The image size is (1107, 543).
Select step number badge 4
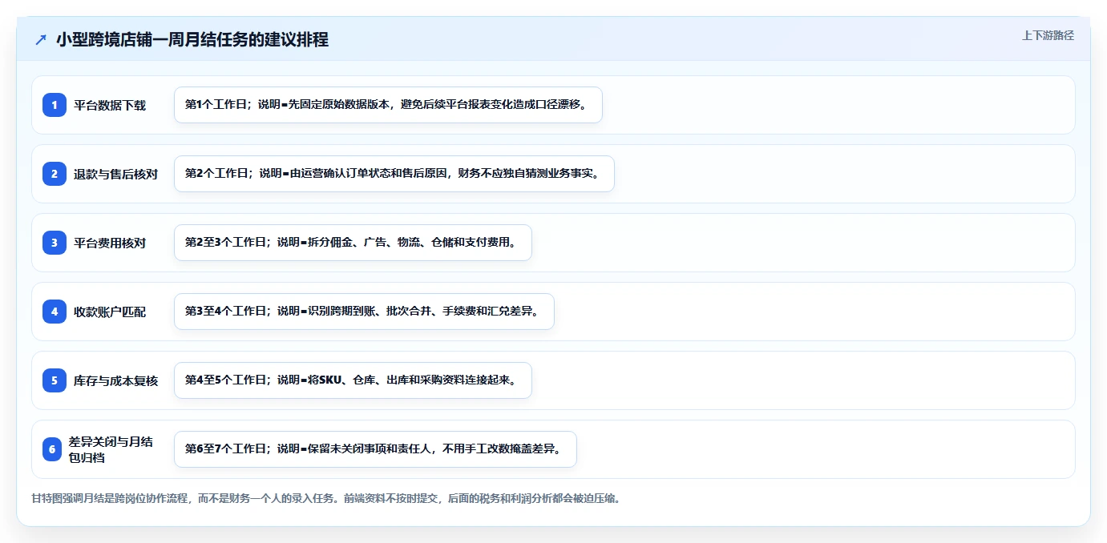tap(55, 312)
